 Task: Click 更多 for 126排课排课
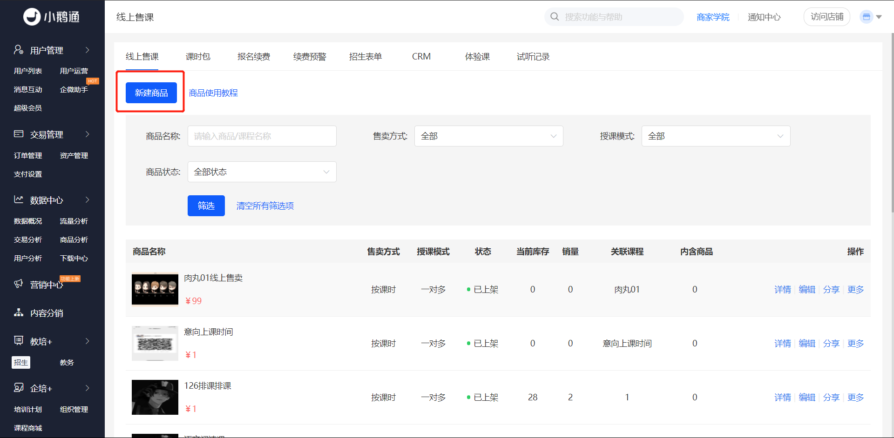(x=856, y=397)
